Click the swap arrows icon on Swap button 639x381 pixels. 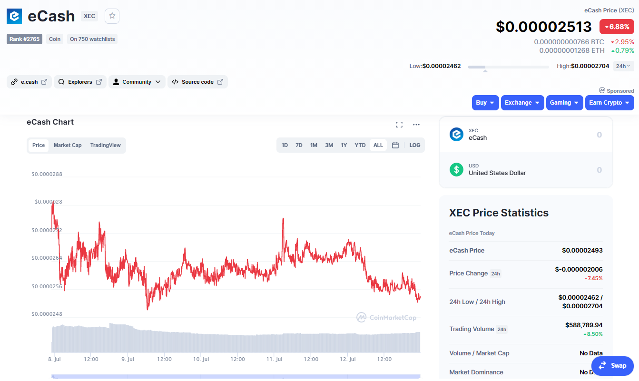[602, 365]
